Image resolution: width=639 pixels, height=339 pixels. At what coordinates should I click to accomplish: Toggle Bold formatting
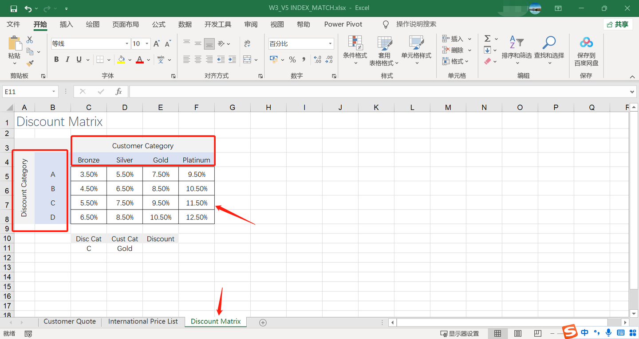(56, 59)
